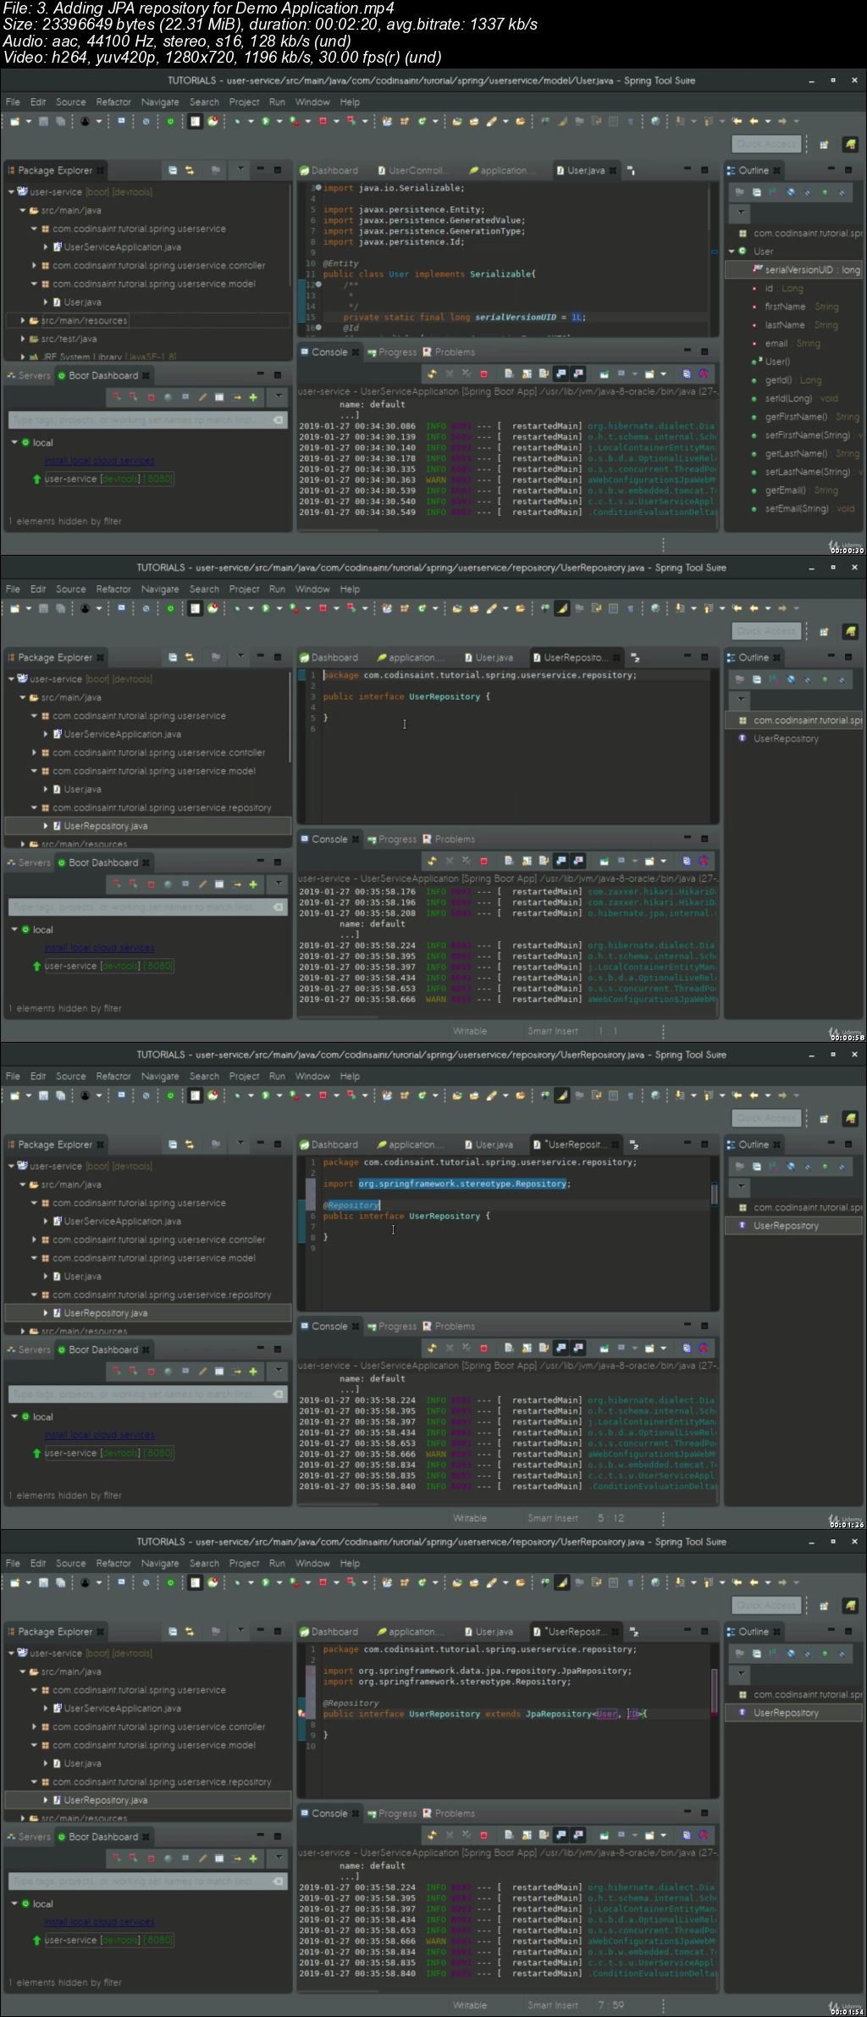Click Quick Access field in 00:00:30 frame
This screenshot has height=2017, width=867.
coord(766,145)
